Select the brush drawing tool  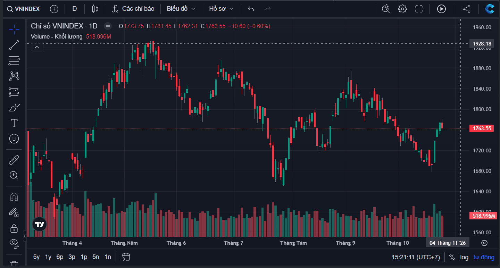(14, 108)
